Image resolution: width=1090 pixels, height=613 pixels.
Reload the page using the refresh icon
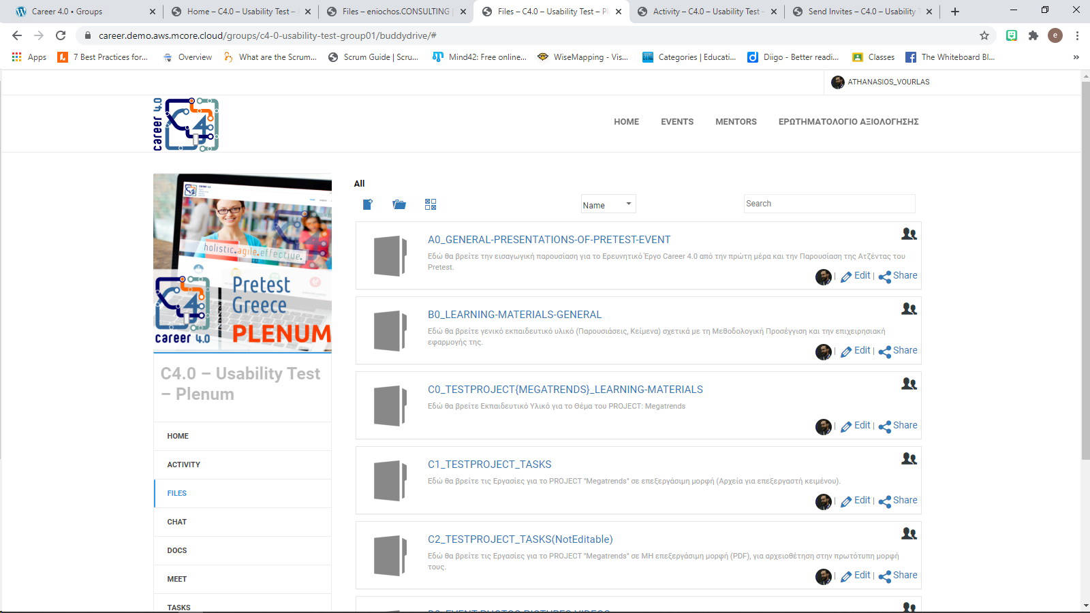61,35
